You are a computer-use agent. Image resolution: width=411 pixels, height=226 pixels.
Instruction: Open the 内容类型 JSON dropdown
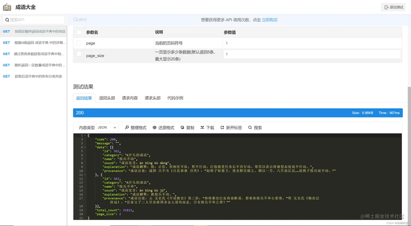107,127
